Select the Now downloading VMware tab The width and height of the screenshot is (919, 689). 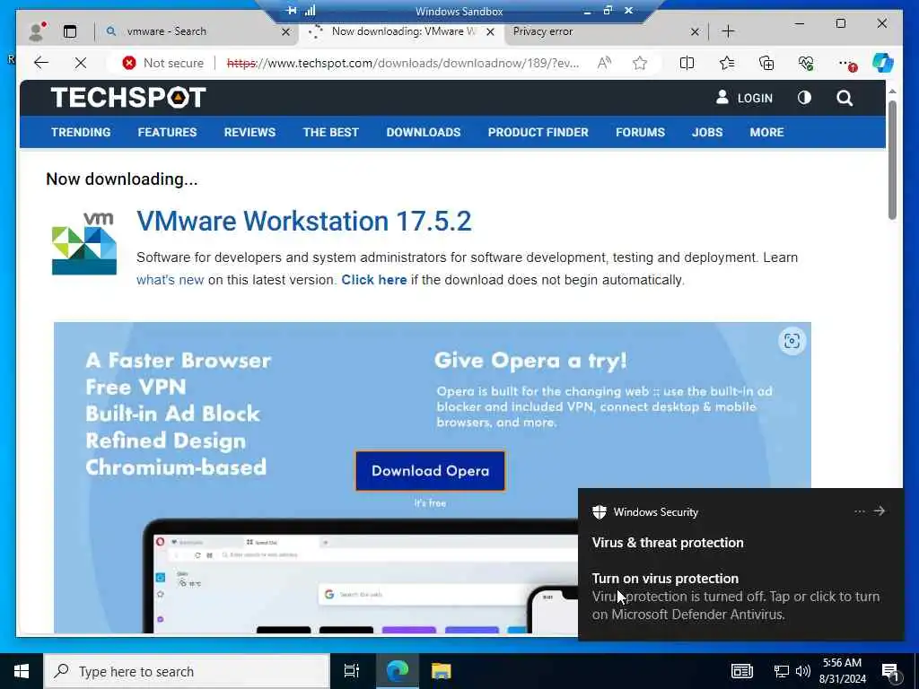[403, 31]
